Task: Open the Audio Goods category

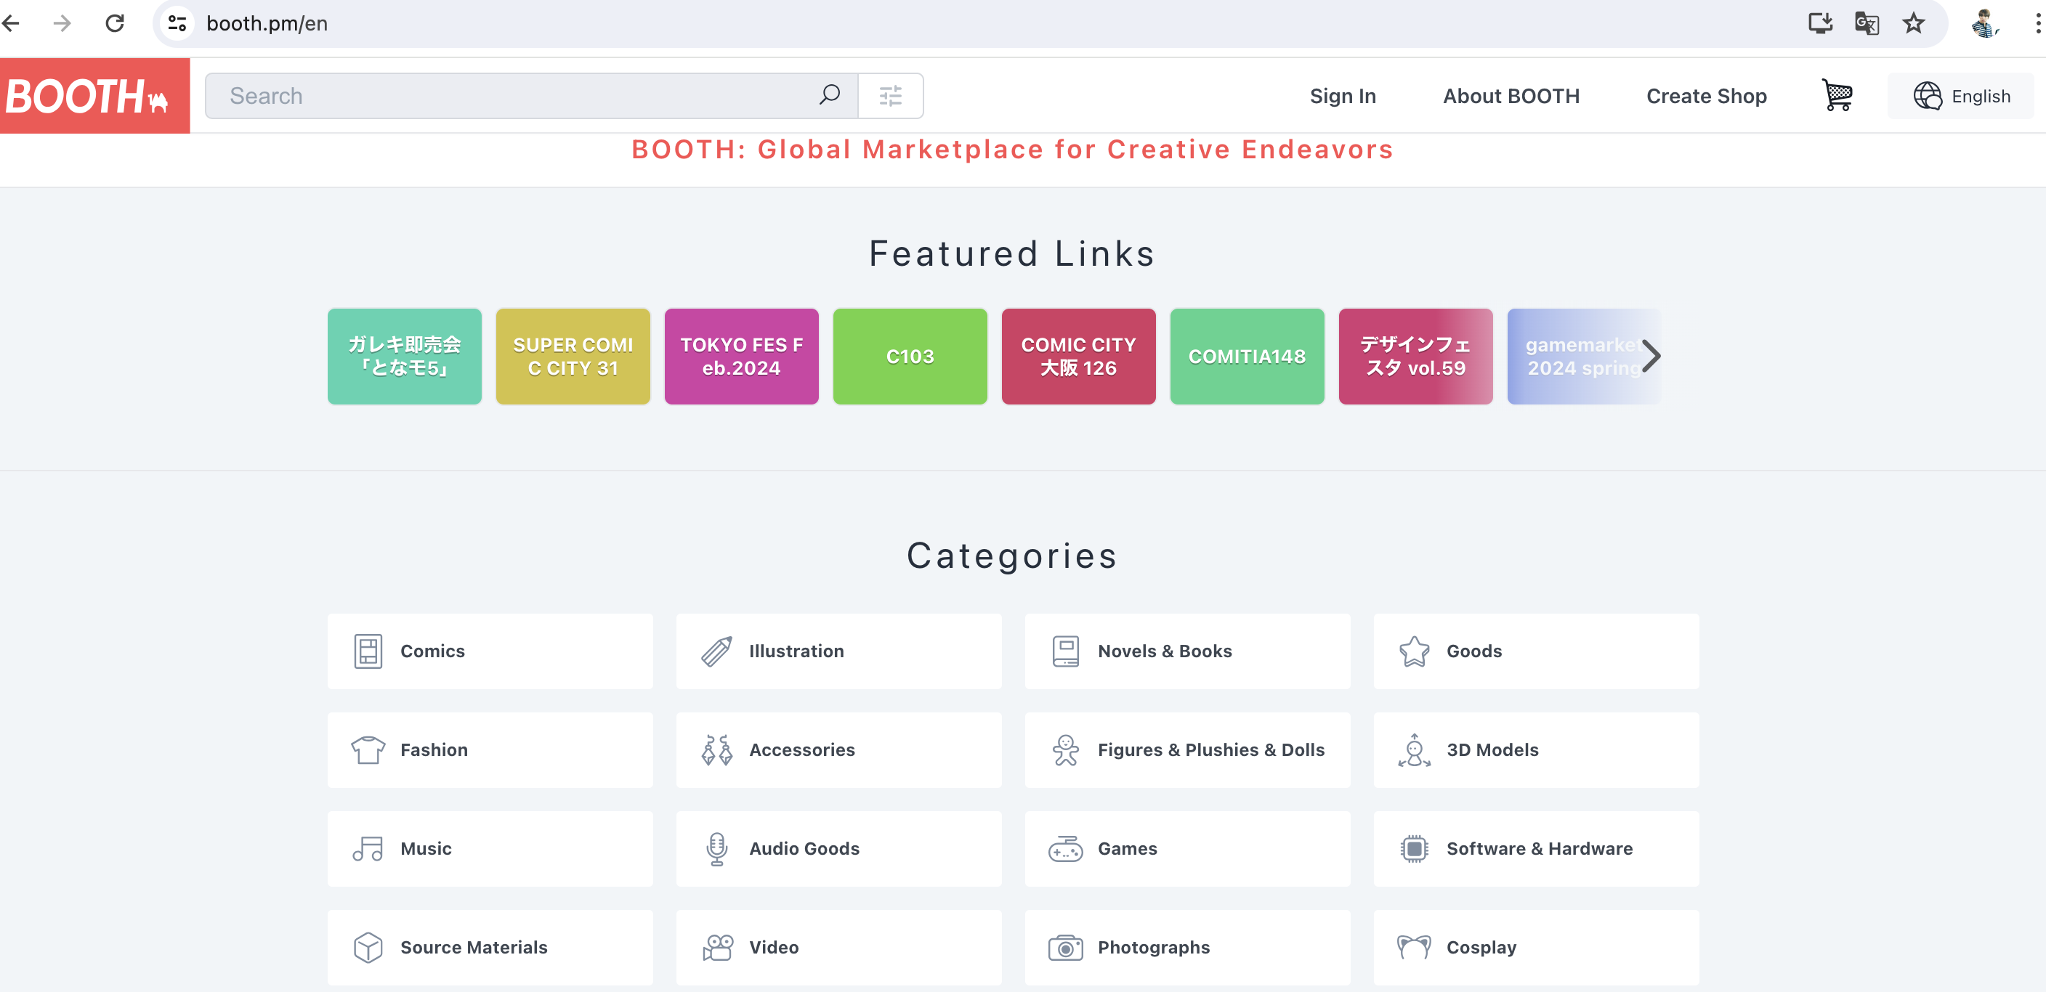Action: coord(838,848)
